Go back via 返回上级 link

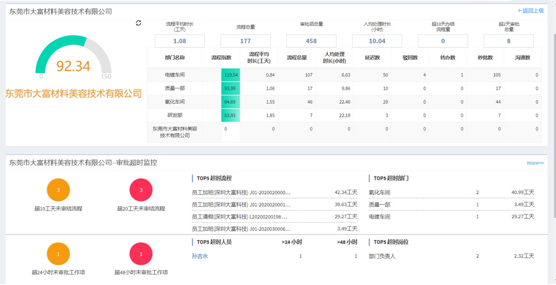(x=530, y=11)
